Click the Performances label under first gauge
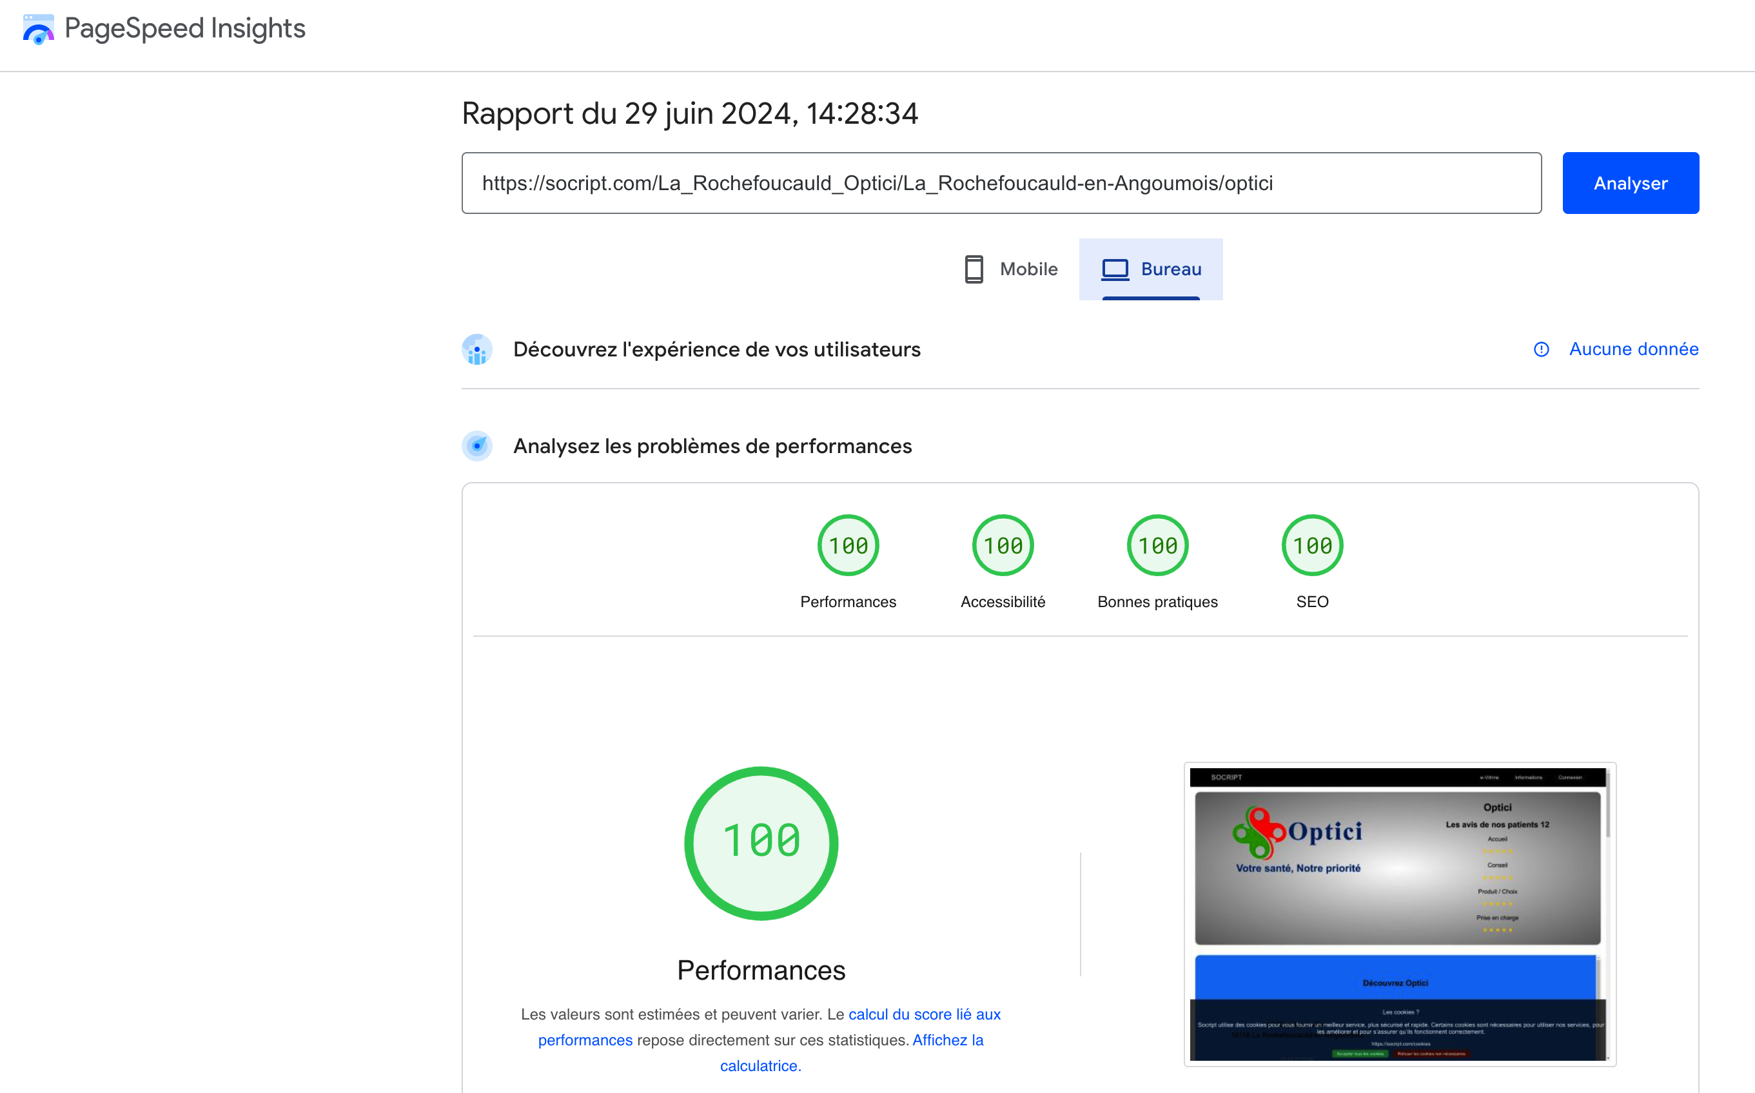1755x1093 pixels. pos(847,601)
